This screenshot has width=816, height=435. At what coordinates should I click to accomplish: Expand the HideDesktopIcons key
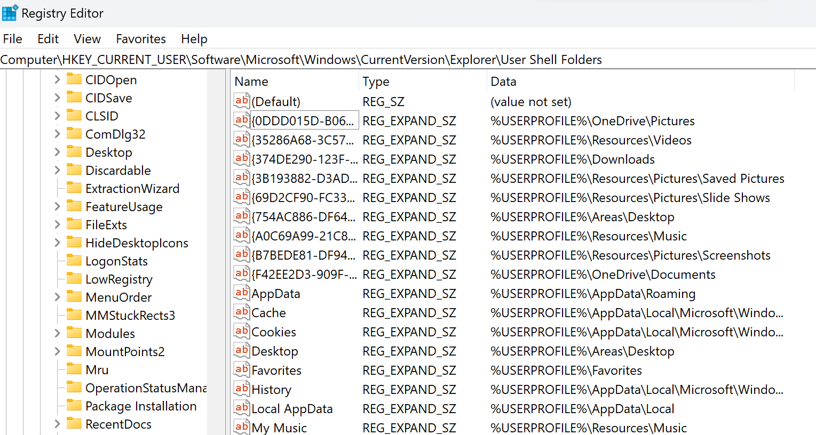tap(57, 243)
